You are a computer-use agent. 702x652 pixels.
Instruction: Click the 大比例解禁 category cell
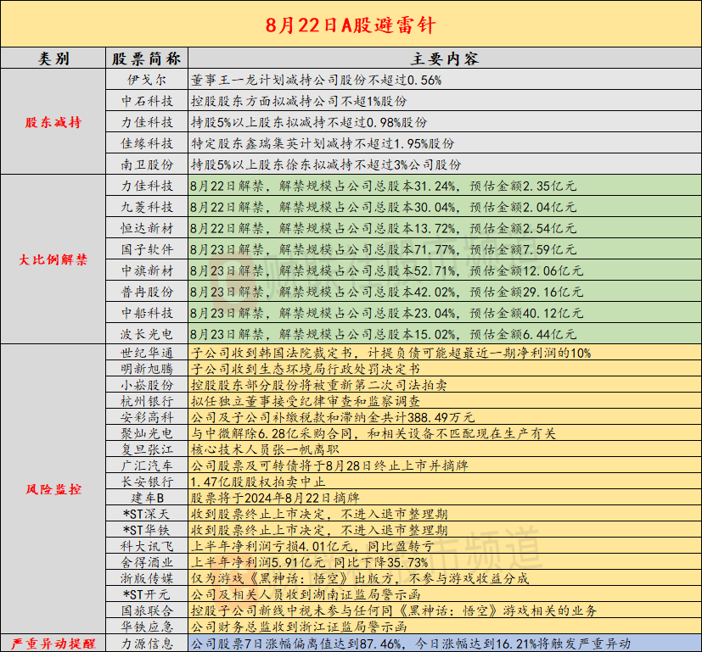pyautogui.click(x=53, y=259)
